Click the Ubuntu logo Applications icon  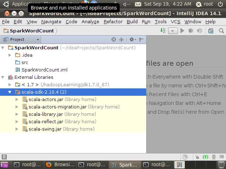[x=6, y=4]
